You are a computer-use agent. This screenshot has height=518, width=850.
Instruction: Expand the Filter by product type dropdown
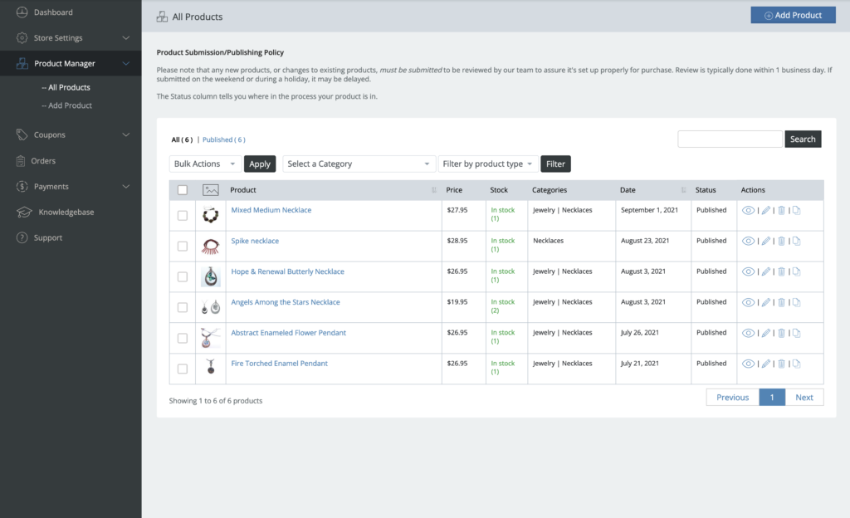(487, 164)
